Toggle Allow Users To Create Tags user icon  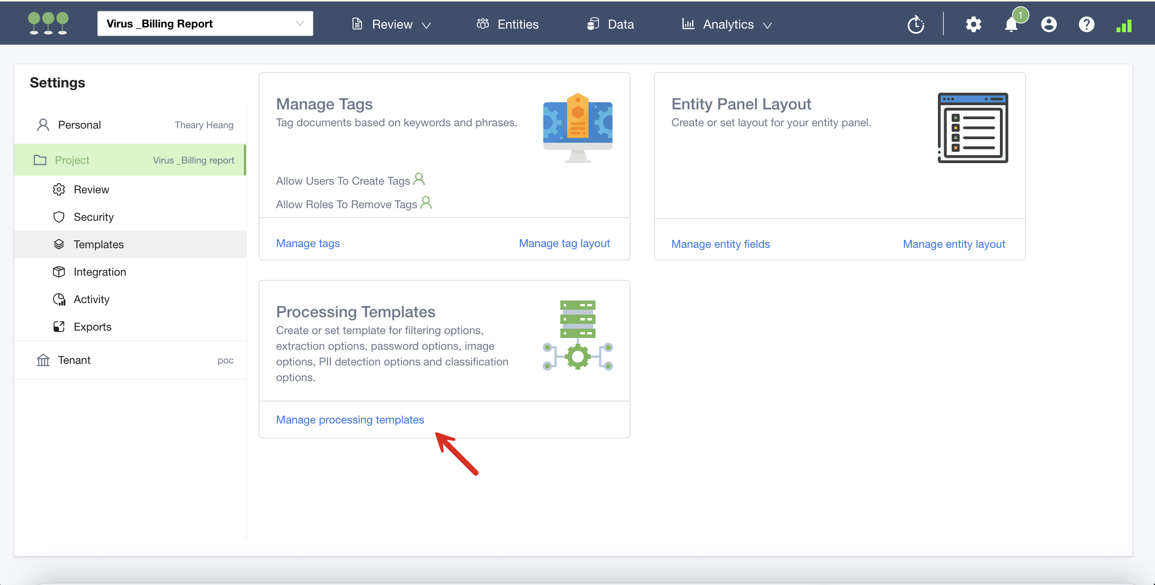[419, 179]
